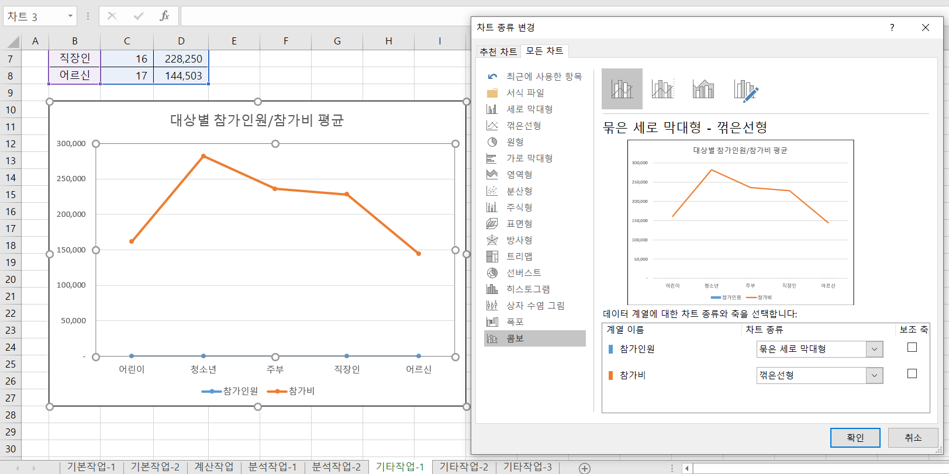This screenshot has width=949, height=474.
Task: Pick the stacked area-clustered column subtype icon
Action: click(703, 89)
